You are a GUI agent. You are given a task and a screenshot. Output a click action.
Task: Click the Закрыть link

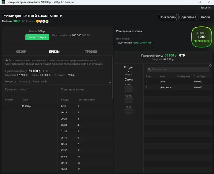205,8
